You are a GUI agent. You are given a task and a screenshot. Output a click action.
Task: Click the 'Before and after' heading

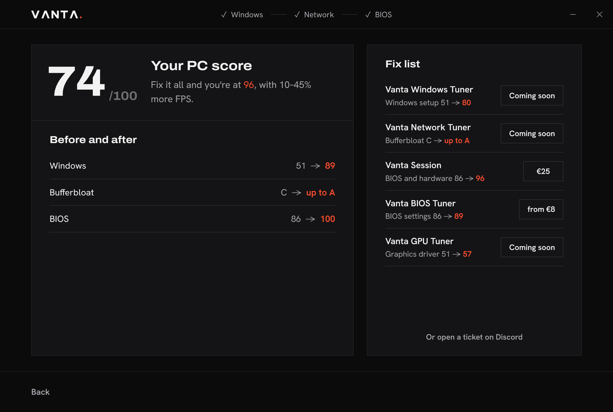93,139
